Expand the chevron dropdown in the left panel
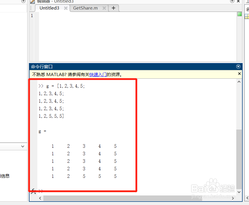The width and height of the screenshot is (249, 205). [23, 146]
